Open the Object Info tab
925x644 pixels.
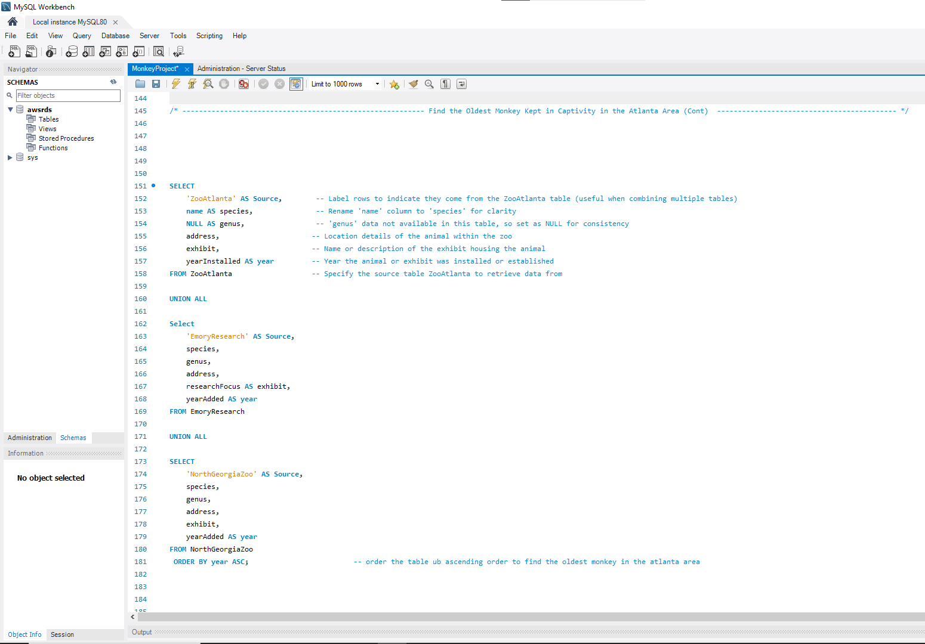[24, 634]
